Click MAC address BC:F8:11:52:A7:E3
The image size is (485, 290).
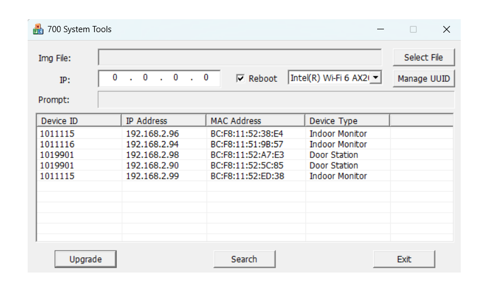(x=247, y=155)
